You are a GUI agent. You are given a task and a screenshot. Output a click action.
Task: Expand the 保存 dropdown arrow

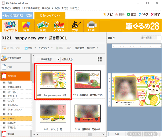(x=35, y=48)
